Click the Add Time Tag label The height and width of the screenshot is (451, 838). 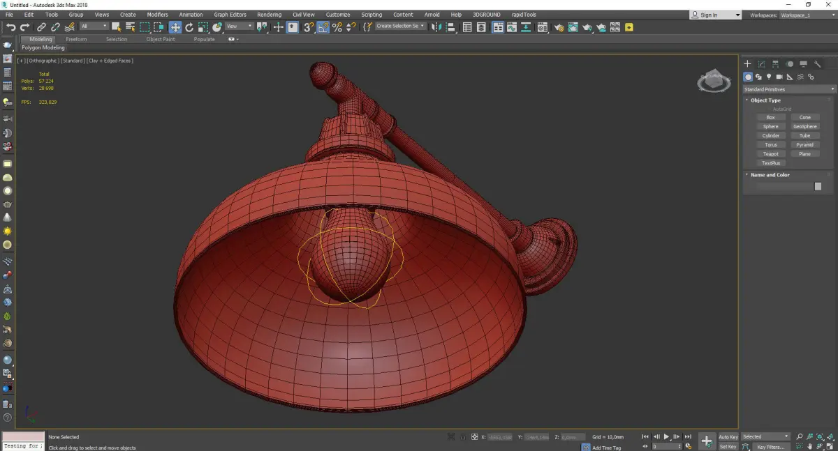pos(606,448)
